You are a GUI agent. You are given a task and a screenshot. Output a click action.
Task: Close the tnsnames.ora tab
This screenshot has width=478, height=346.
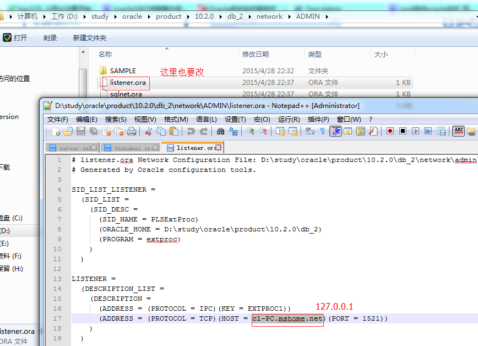156,148
